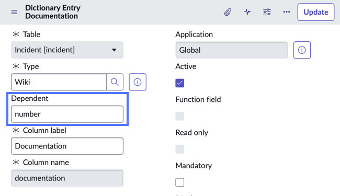340x196 pixels.
Task: Open the activity stream pulse icon
Action: point(247,12)
